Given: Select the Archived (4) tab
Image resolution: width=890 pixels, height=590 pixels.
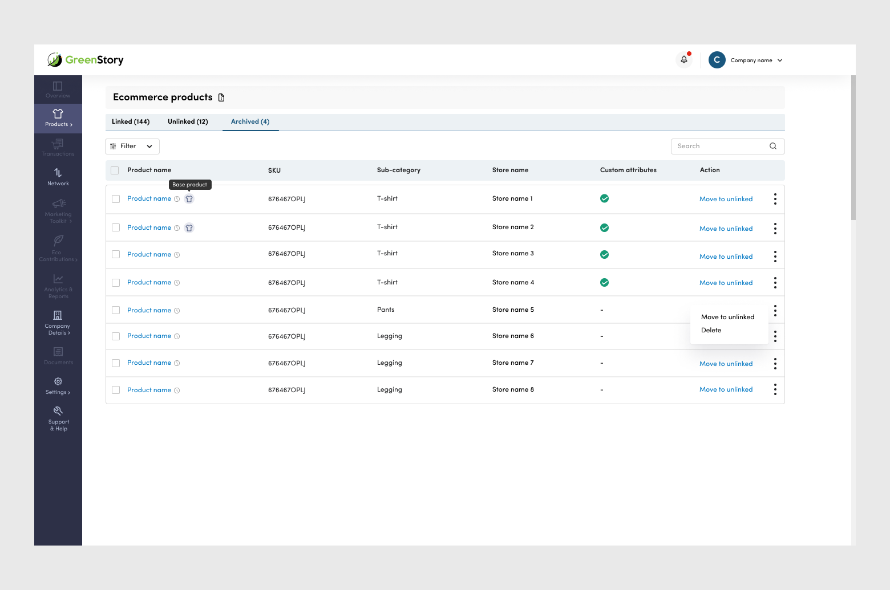Looking at the screenshot, I should (250, 121).
